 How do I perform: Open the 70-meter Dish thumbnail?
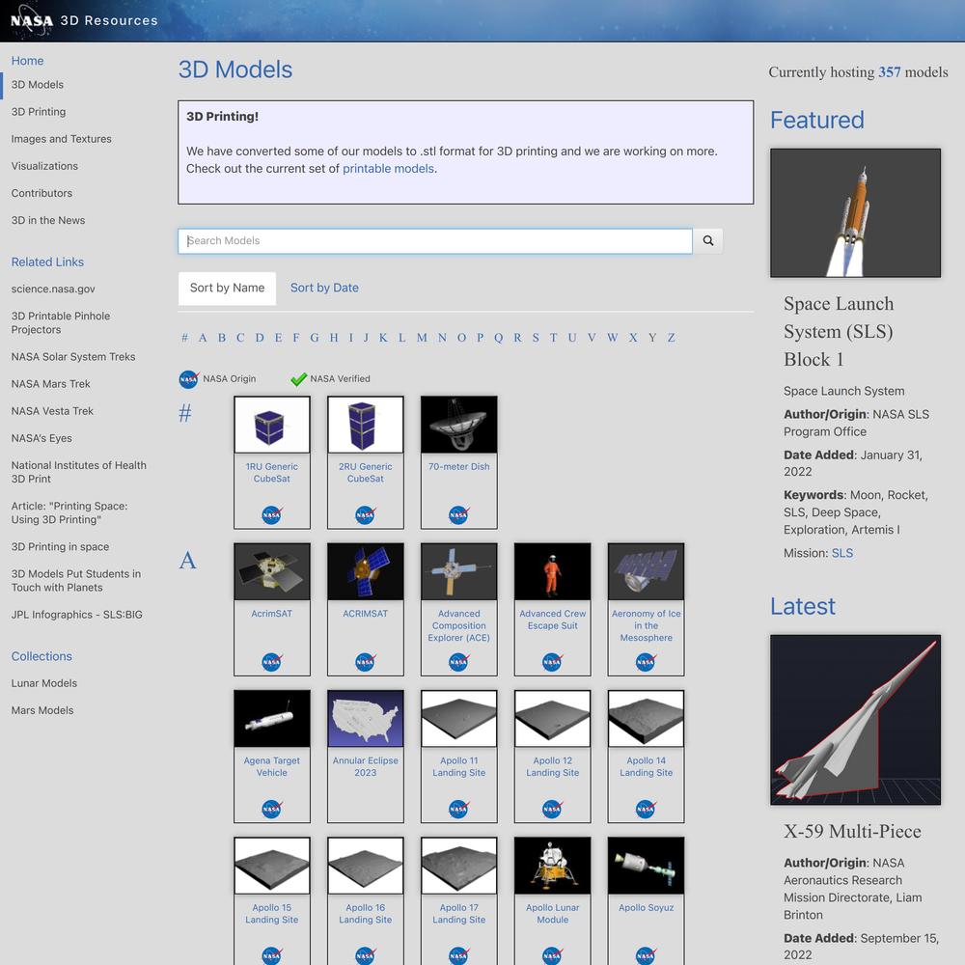tap(459, 425)
